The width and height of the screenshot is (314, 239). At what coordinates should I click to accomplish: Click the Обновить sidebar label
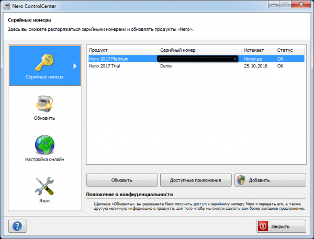(x=44, y=118)
